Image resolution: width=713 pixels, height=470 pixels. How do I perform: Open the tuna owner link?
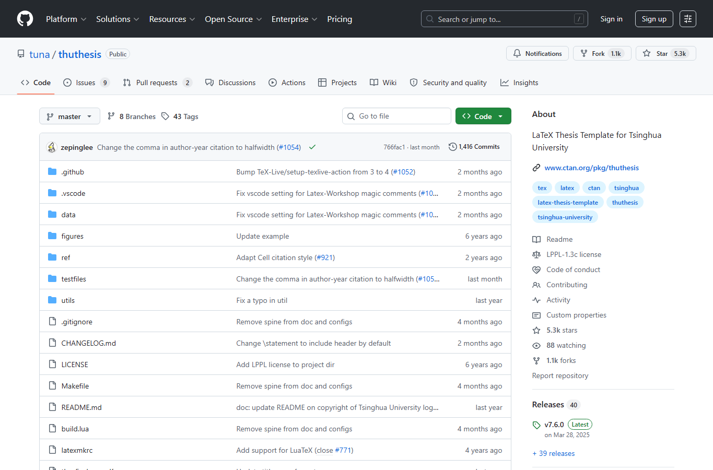click(x=40, y=54)
